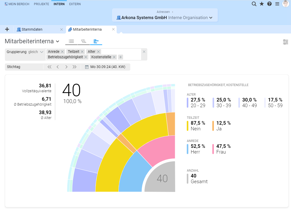Remove the Kostenstelle grouping tag
291x211 pixels.
click(x=114, y=57)
